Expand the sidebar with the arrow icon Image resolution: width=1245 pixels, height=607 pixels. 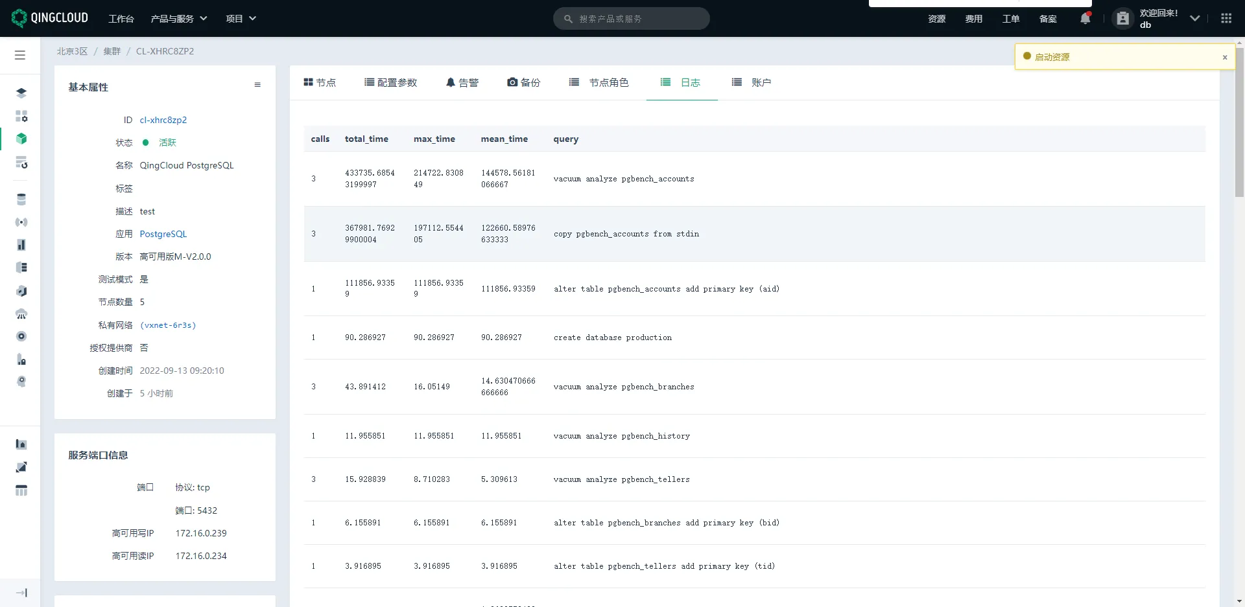coord(21,592)
